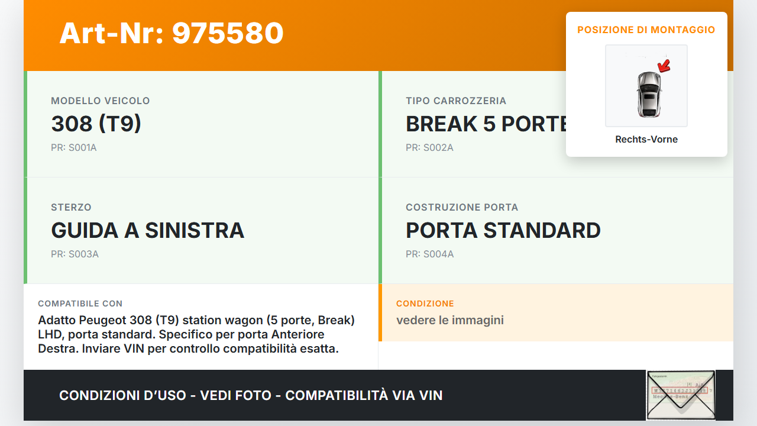Select the Posizione di Montaggio title
The width and height of the screenshot is (757, 426).
[x=646, y=30]
